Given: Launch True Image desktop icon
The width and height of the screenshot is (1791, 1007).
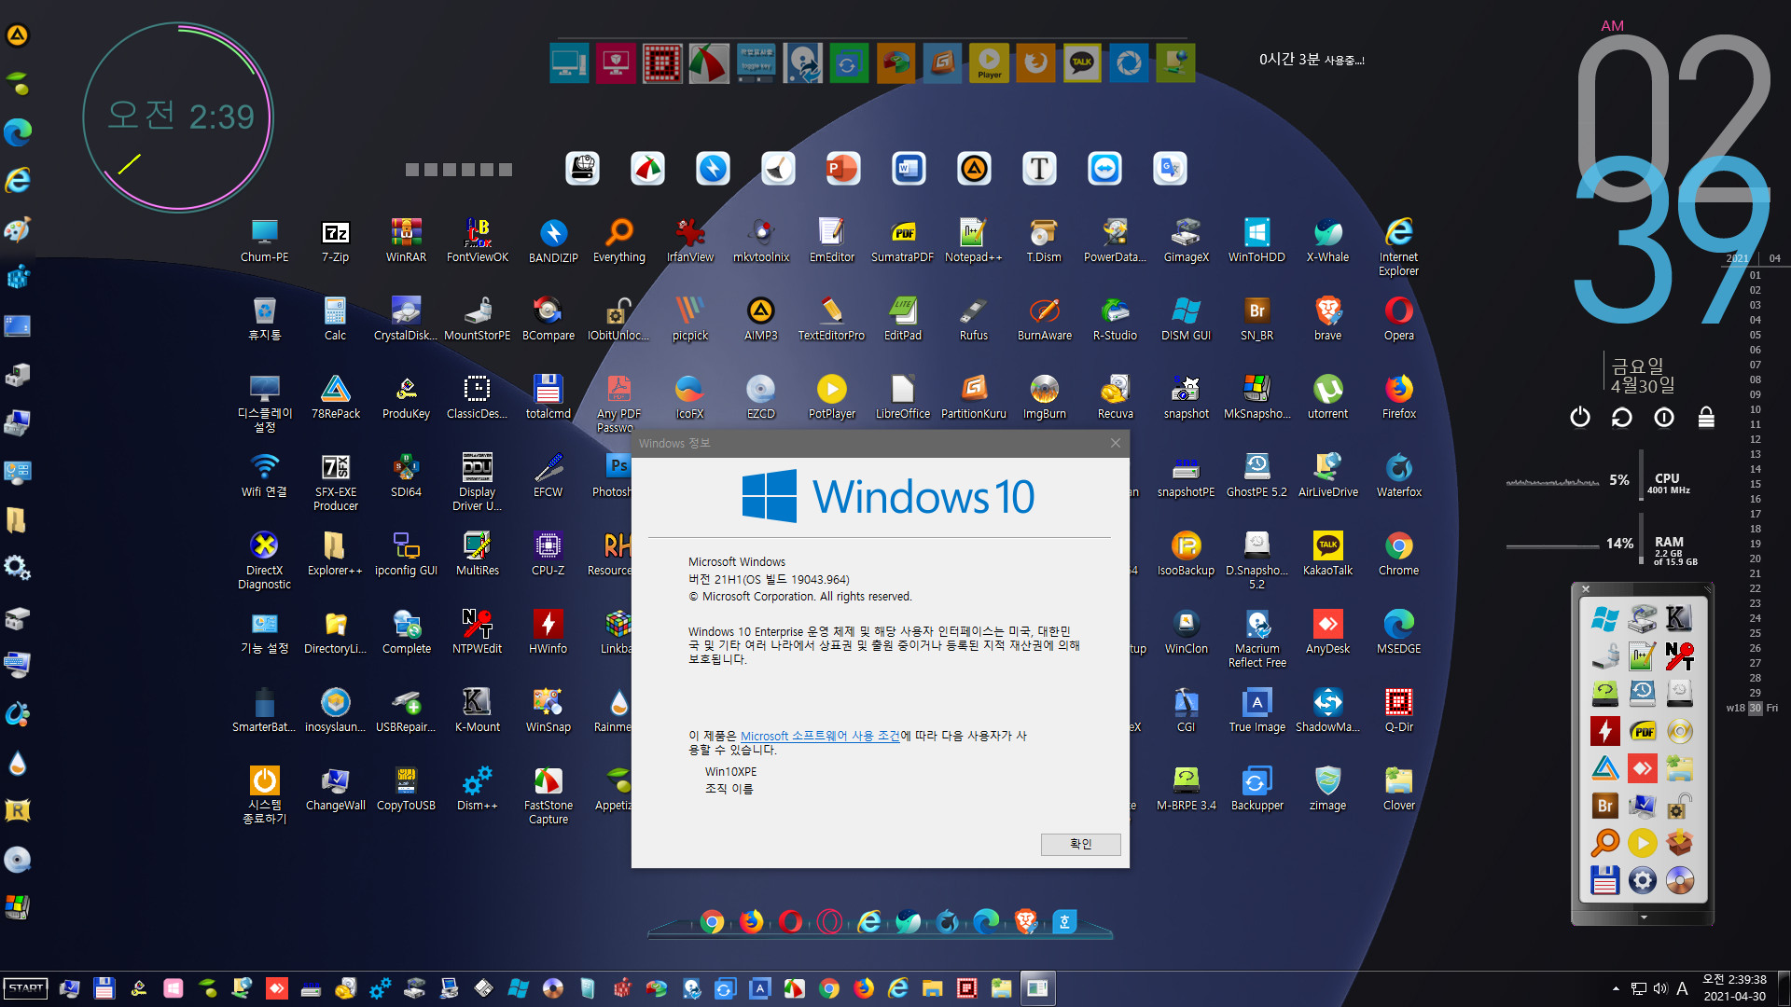Looking at the screenshot, I should point(1256,710).
